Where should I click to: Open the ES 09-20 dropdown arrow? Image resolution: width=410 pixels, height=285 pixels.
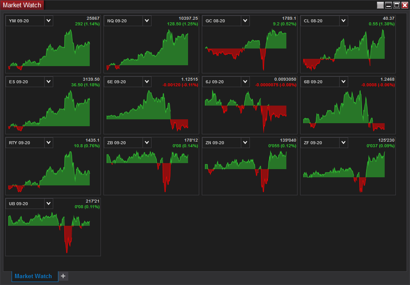pos(49,82)
